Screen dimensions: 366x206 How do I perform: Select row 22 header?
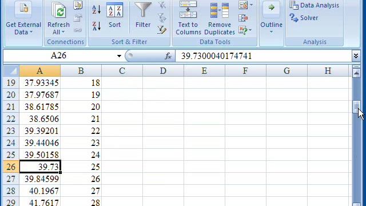click(11, 118)
